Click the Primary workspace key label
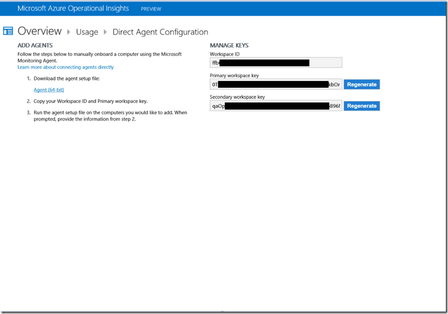This screenshot has width=448, height=314. point(234,76)
